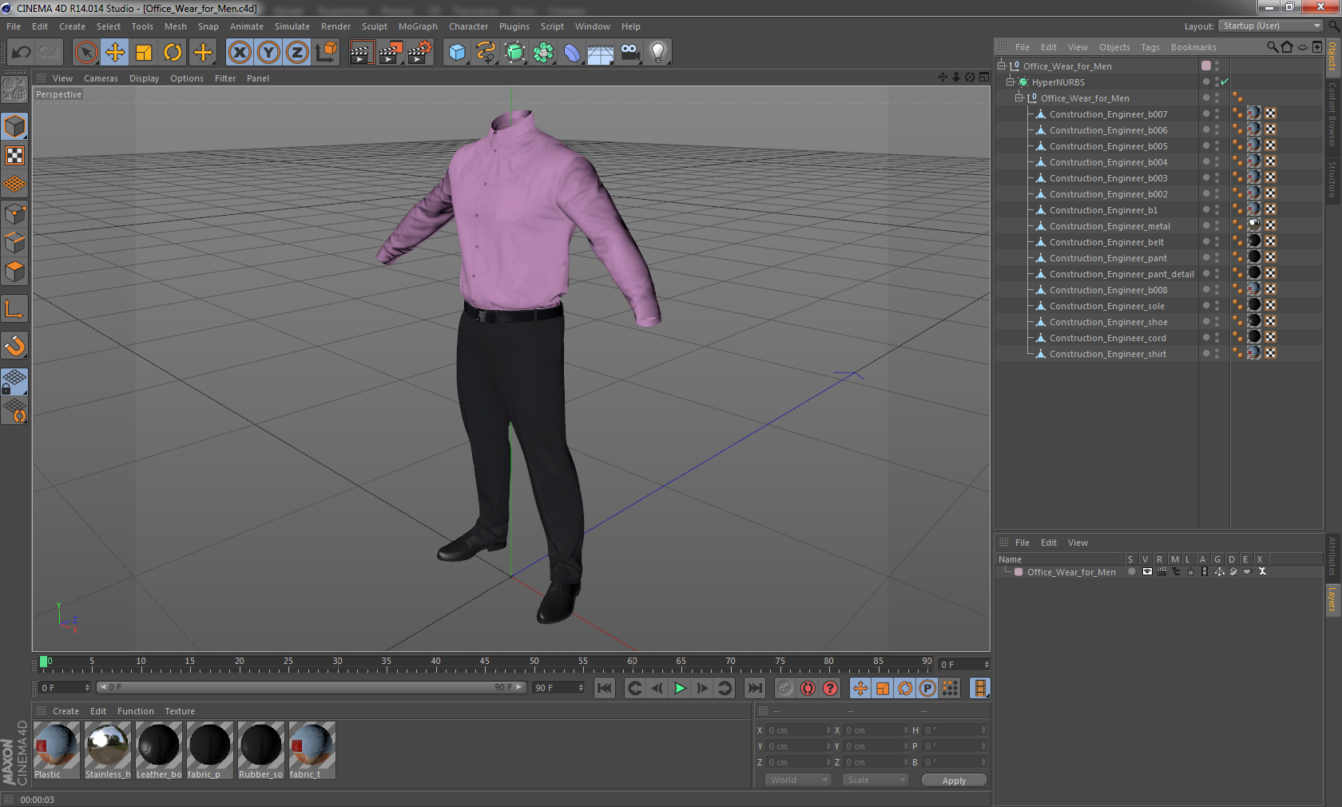This screenshot has height=807, width=1342.
Task: Select the Leather_bo material thumbnail
Action: pos(159,750)
